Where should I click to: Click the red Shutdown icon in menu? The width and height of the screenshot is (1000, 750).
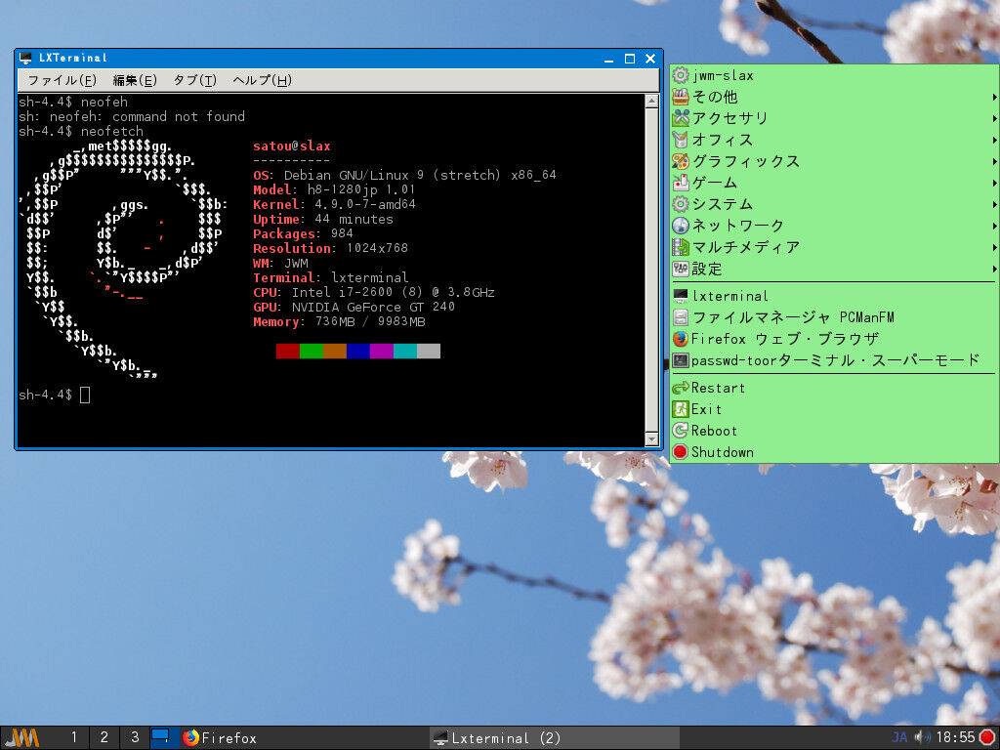pyautogui.click(x=681, y=452)
